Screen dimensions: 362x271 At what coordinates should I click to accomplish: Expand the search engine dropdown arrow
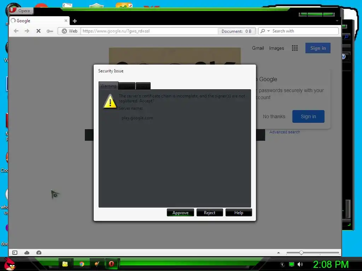coord(269,31)
